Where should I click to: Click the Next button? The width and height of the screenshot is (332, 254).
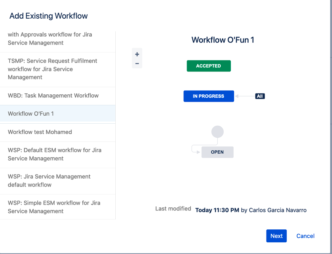point(276,236)
